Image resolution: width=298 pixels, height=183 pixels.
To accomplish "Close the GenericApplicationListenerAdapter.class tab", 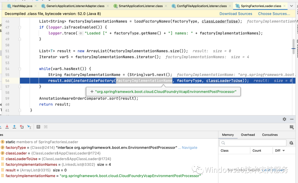I will coord(108,6).
